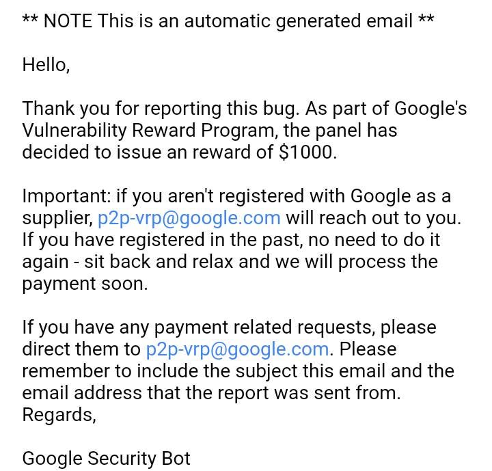Screen dimensions: 492x471
Task: Click "email address that the report was sent from"
Action: tap(211, 393)
